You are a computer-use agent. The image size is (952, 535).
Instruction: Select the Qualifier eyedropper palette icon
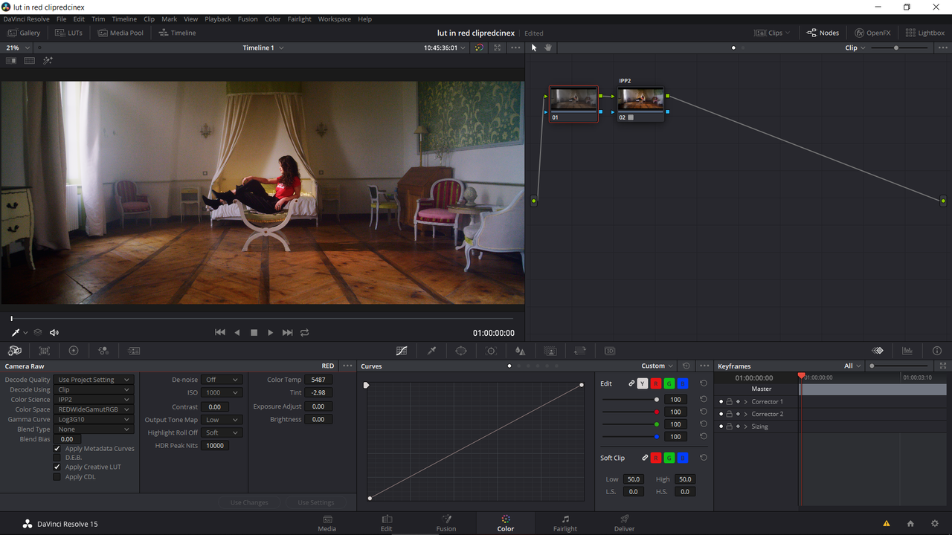point(431,351)
